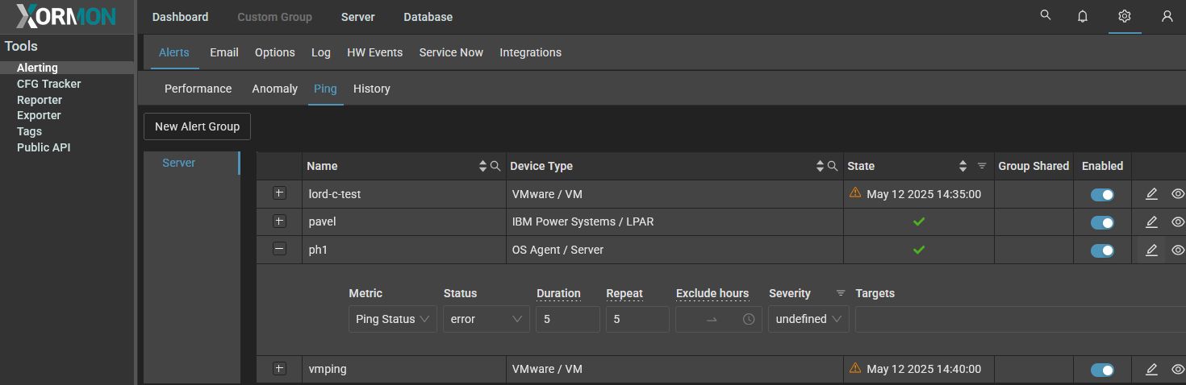Open the notifications bell icon
Image resolution: width=1186 pixels, height=385 pixels.
coord(1083,16)
